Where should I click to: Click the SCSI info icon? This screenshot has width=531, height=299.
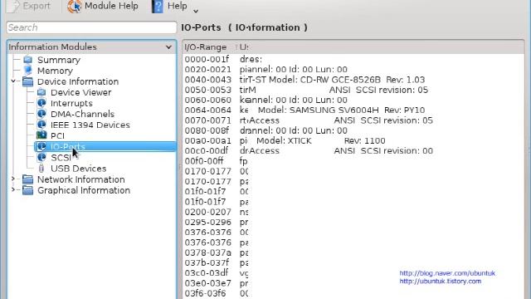pos(41,157)
